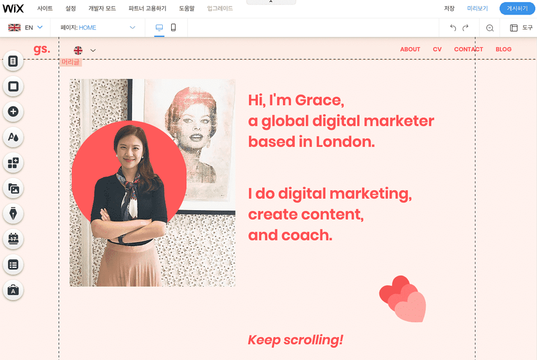Click the CONTACT navigation link

[469, 49]
